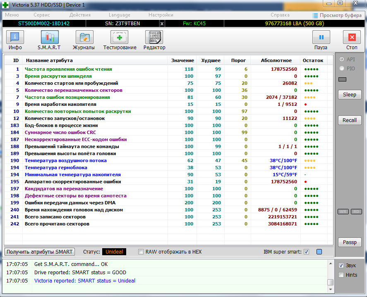Click the Victoria green cross title icon
The height and width of the screenshot is (297, 367).
5,5
